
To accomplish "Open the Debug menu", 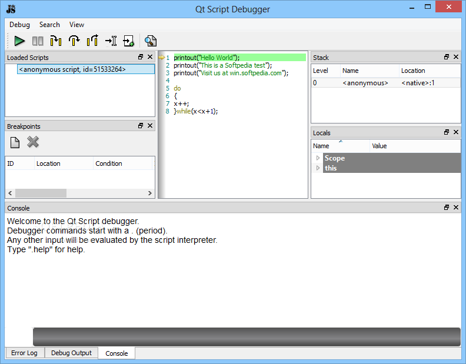I will click(x=19, y=25).
